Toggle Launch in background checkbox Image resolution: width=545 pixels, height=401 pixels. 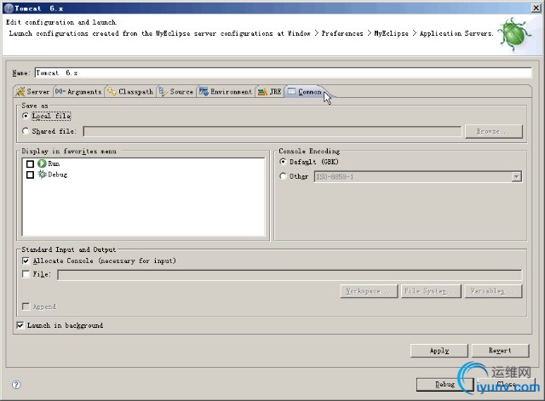tap(20, 325)
